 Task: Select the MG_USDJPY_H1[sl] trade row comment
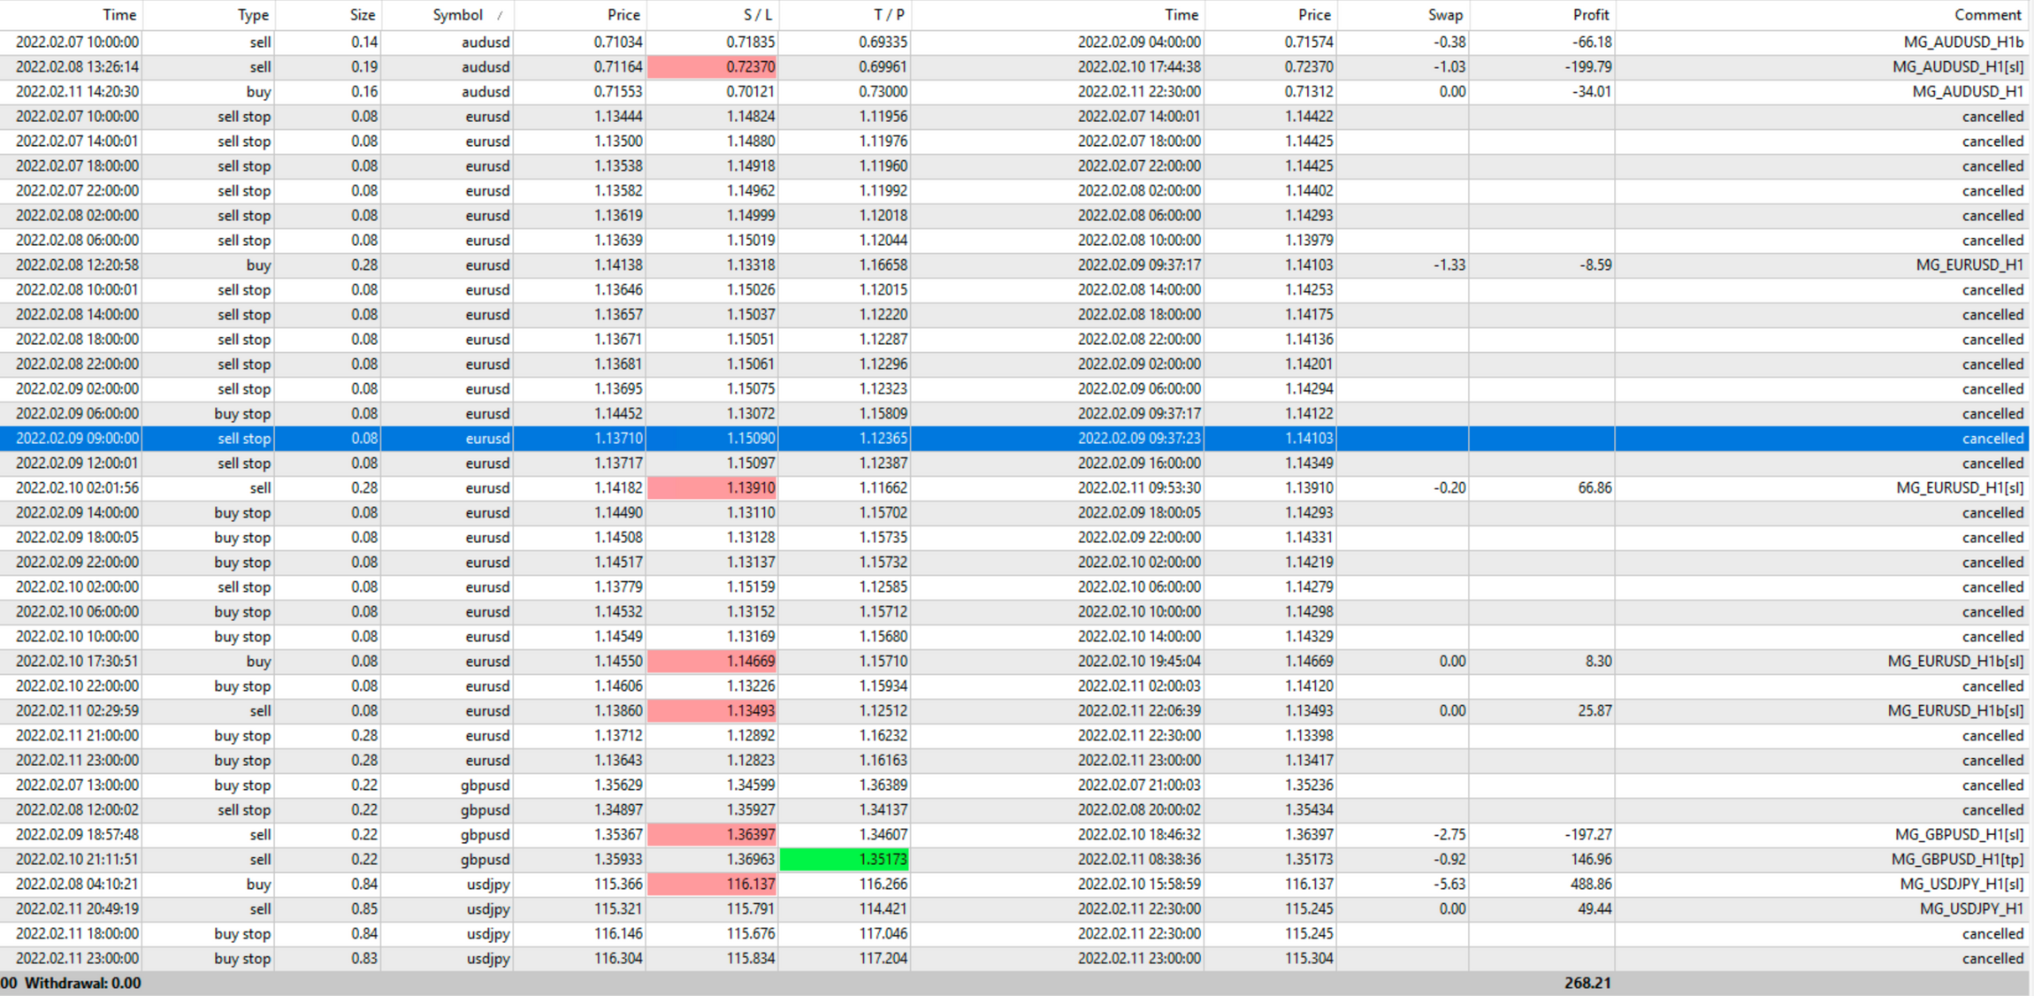(1961, 885)
